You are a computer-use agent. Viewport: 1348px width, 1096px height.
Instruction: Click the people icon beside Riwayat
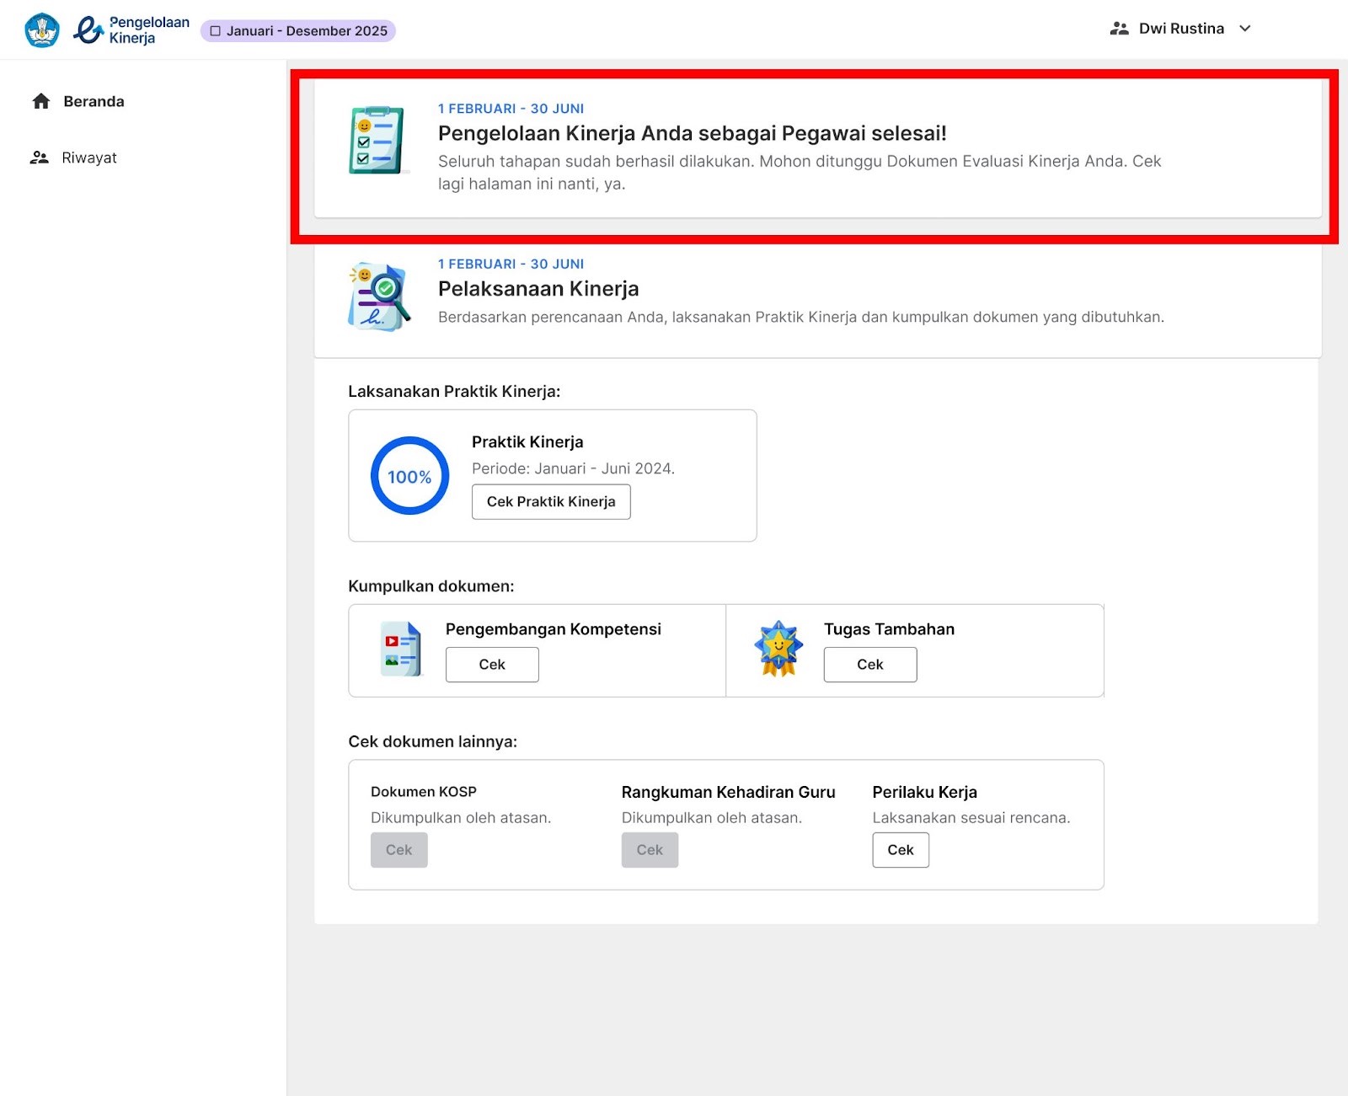(40, 158)
